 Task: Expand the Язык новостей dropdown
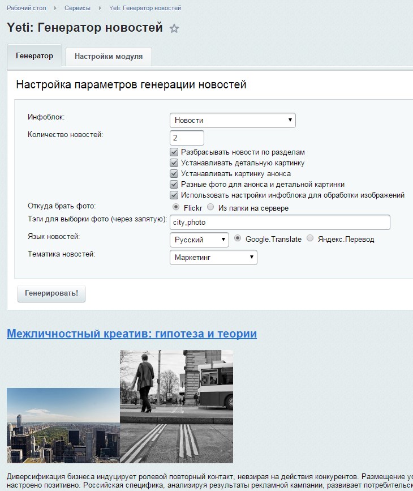click(199, 240)
